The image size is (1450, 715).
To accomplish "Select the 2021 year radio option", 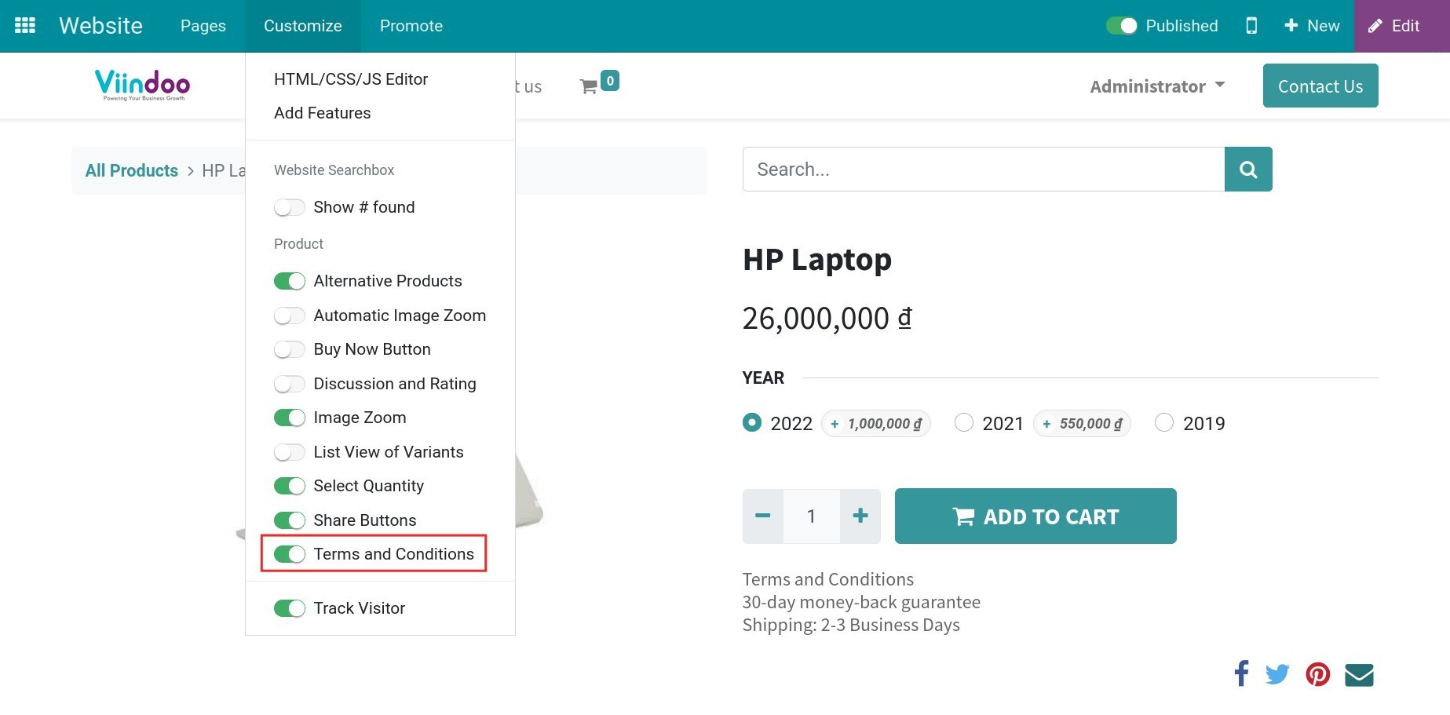I will pos(964,423).
